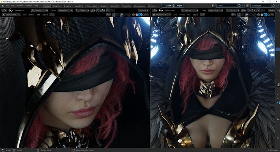The image size is (280, 152).
Task: Toggle X-ray in left viewport
Action: tap(129, 15)
